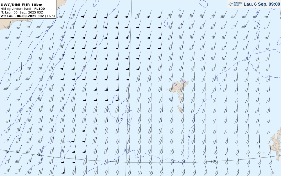Click the 'UWC/DINI EUR 10km' title text

tap(22, 5)
